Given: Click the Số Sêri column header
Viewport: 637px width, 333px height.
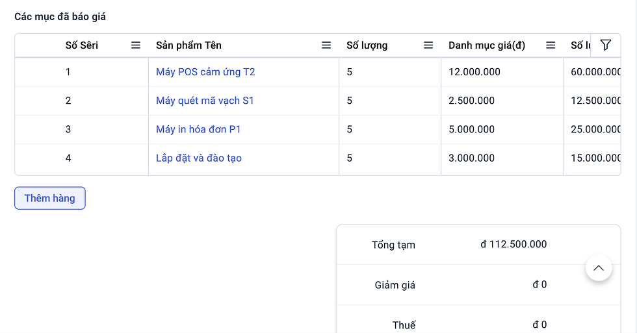Looking at the screenshot, I should pyautogui.click(x=82, y=45).
